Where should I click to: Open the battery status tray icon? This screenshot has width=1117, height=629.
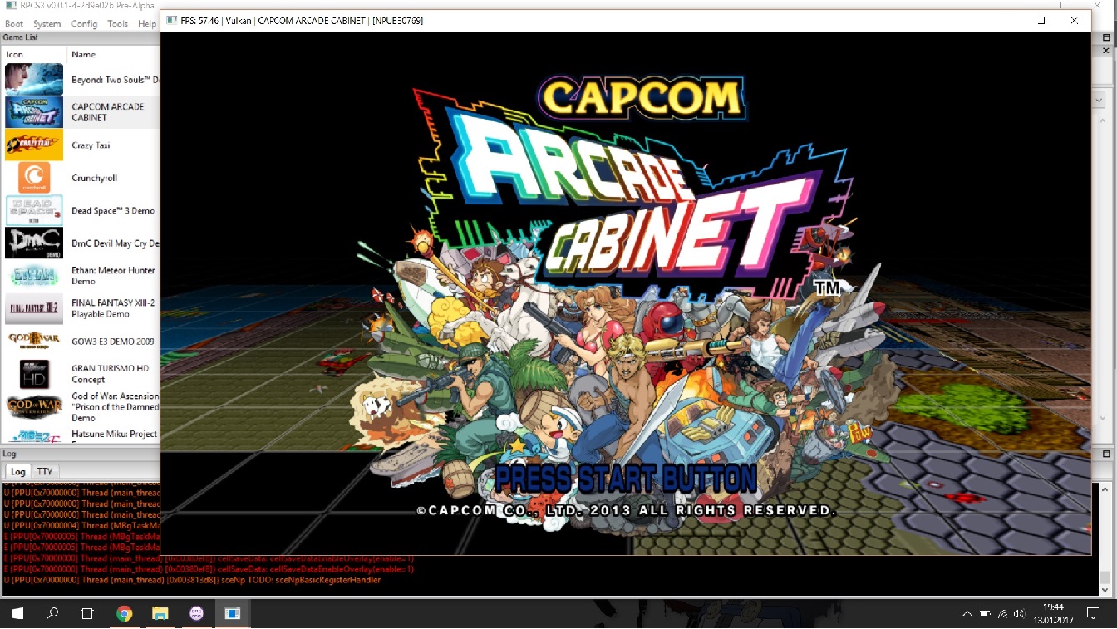coord(985,614)
